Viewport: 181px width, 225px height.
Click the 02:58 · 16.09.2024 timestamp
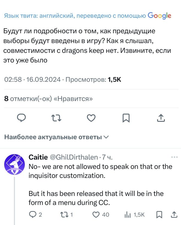(33, 79)
